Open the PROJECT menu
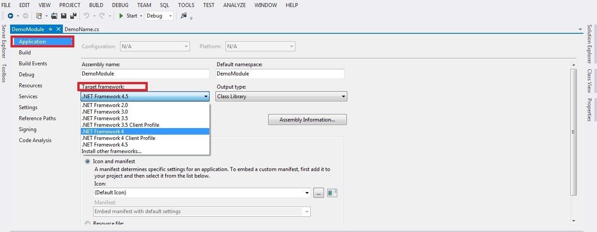597x232 pixels. tap(70, 5)
